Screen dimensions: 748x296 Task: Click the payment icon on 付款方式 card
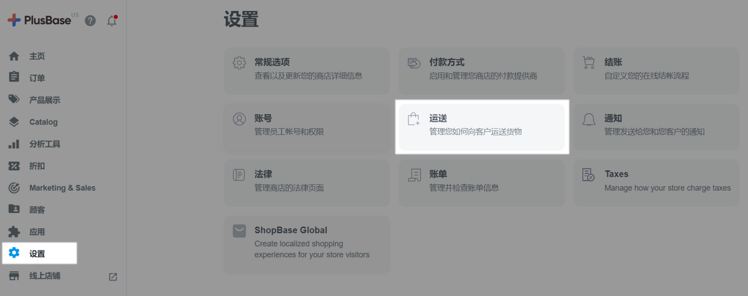[x=414, y=63]
